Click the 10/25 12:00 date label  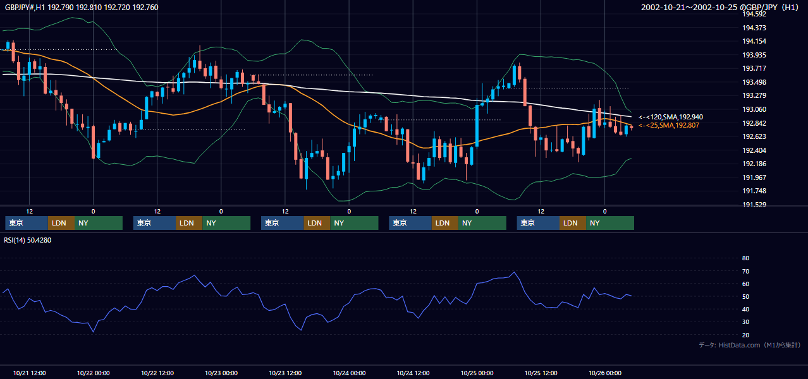click(x=541, y=373)
